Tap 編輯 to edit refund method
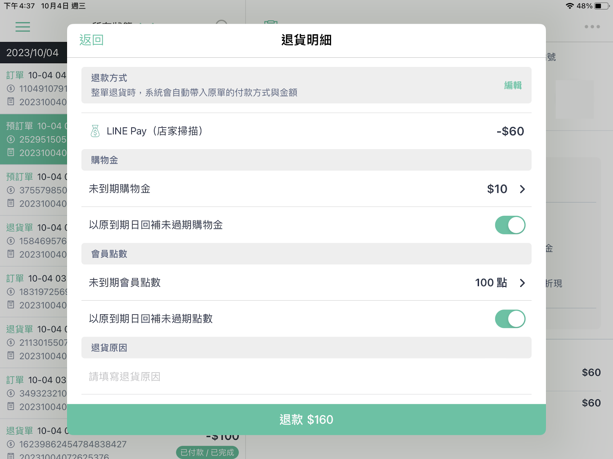Screen dimensions: 613x459 click(x=513, y=85)
